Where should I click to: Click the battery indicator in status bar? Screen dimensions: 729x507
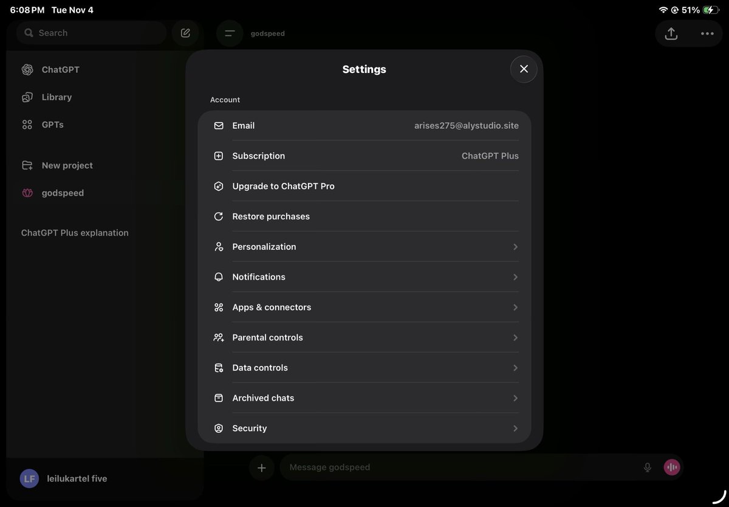(711, 10)
